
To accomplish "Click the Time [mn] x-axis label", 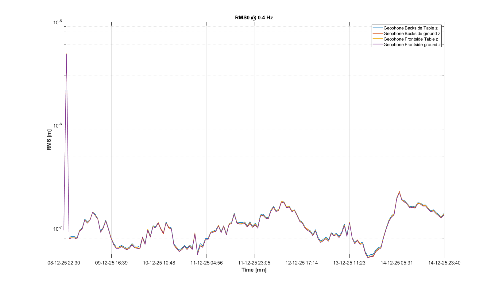I will coord(254,270).
